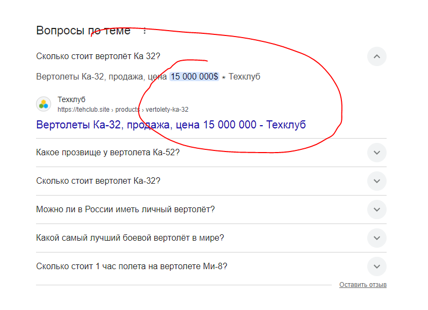Open the blue Вертолеты Ка-32 Техклуб result link
428x310 pixels.
tap(170, 125)
